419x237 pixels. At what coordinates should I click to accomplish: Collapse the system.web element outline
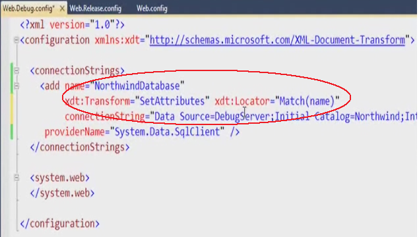(x=16, y=178)
